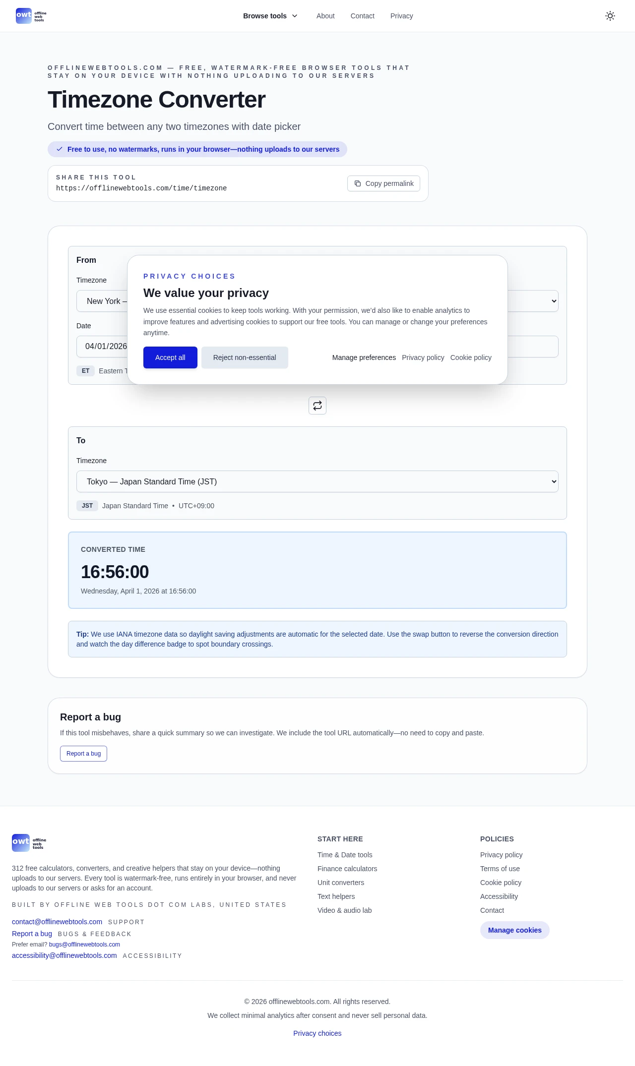This screenshot has height=1066, width=635.
Task: Copy permalink of this tool
Action: click(x=383, y=183)
